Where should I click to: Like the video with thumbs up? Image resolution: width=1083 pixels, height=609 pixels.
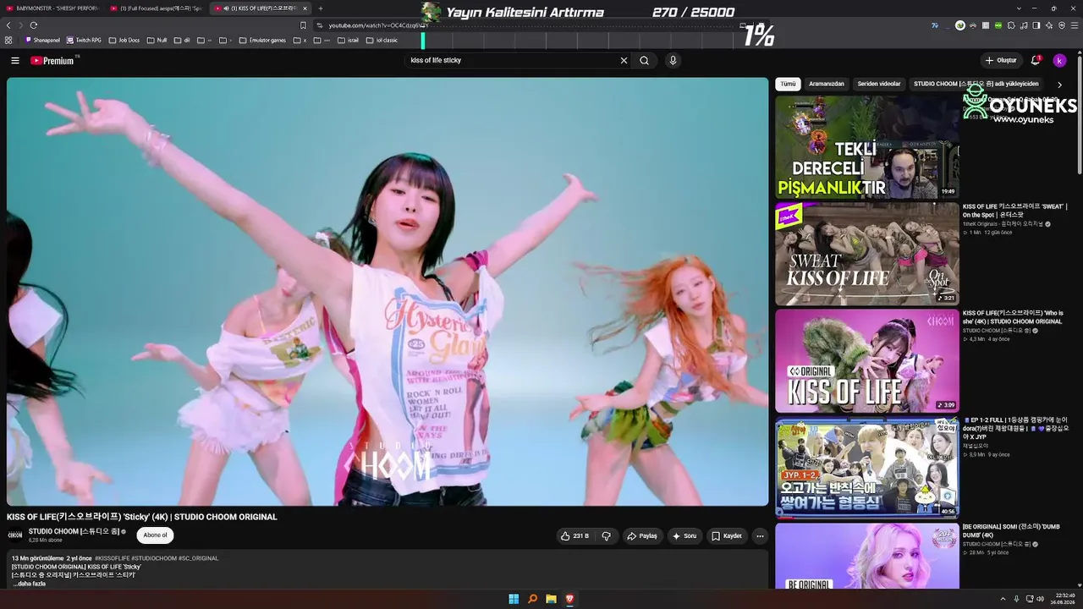pyautogui.click(x=575, y=536)
